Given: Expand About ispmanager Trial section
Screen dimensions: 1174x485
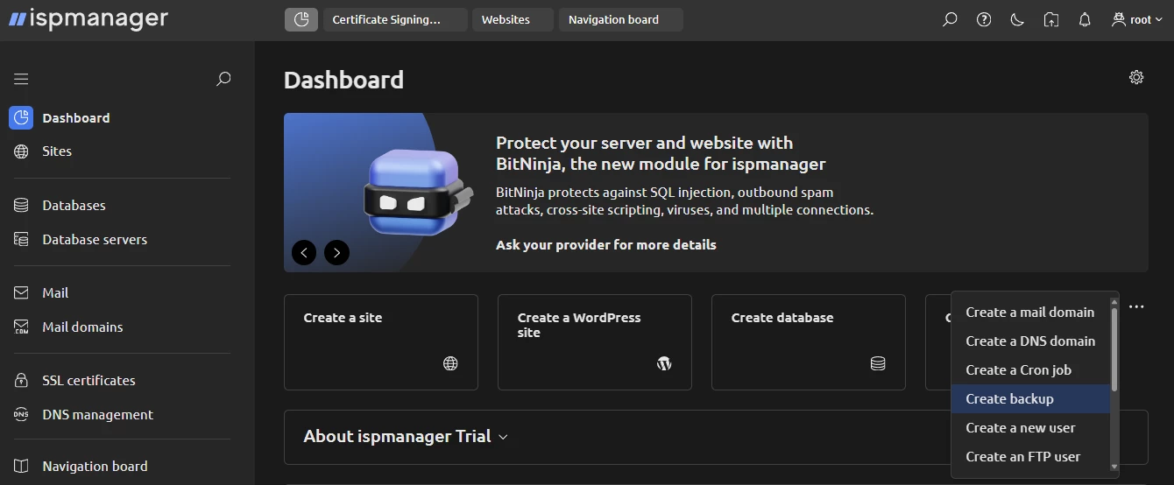Looking at the screenshot, I should click(x=406, y=437).
